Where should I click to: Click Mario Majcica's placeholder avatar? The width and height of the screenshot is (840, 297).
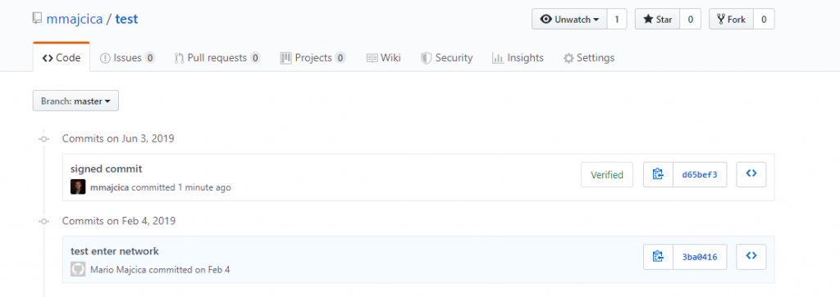(78, 269)
